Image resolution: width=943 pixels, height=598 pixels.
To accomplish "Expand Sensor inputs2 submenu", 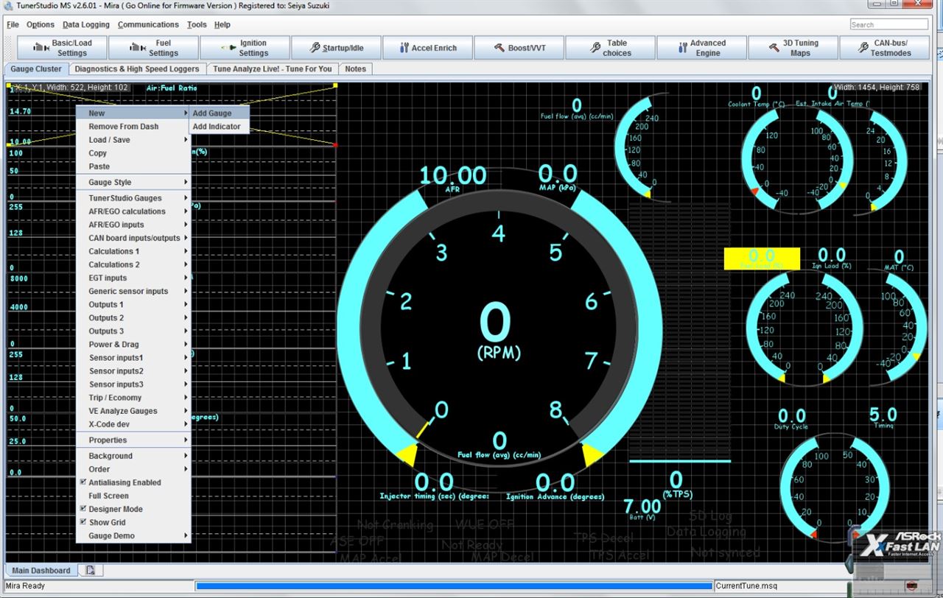I will [133, 371].
